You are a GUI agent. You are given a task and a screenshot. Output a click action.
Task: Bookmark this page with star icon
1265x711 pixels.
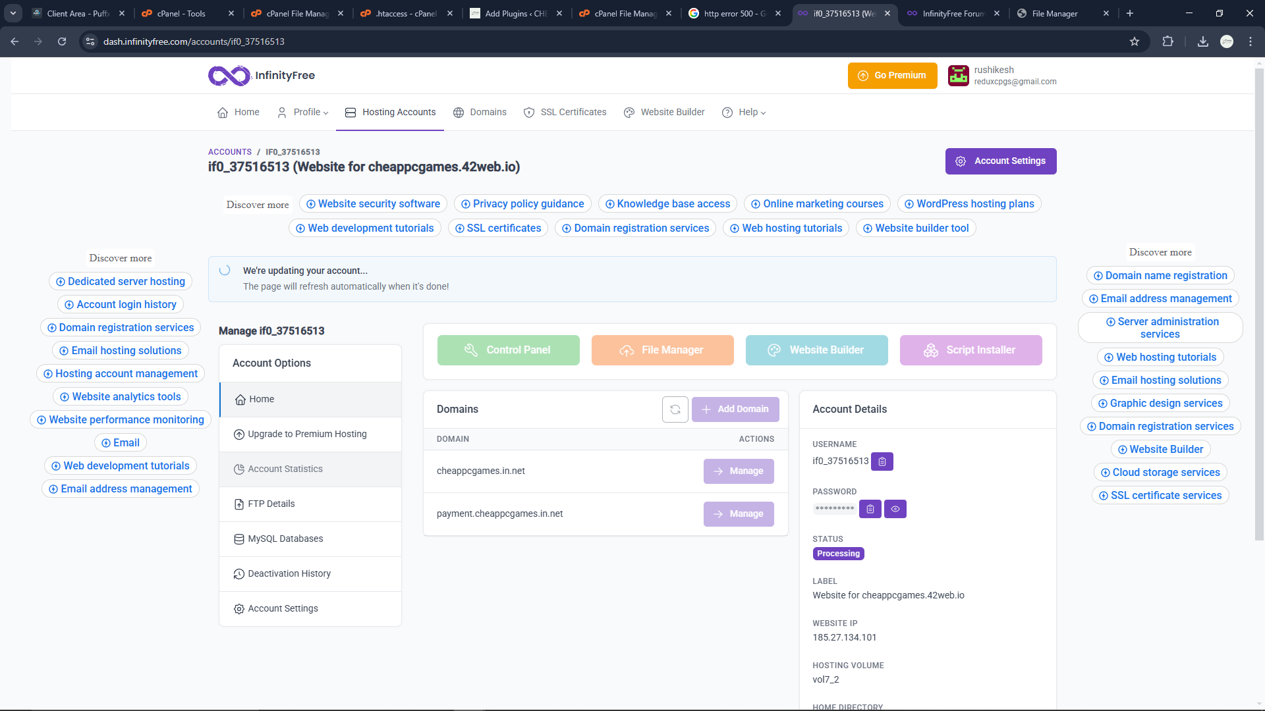pyautogui.click(x=1135, y=41)
